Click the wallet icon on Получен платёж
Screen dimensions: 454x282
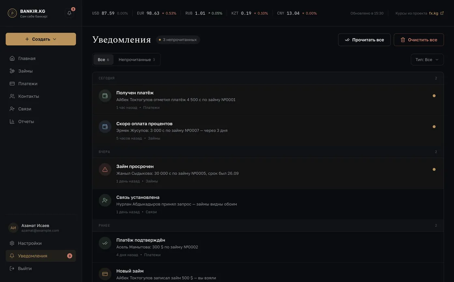click(105, 96)
